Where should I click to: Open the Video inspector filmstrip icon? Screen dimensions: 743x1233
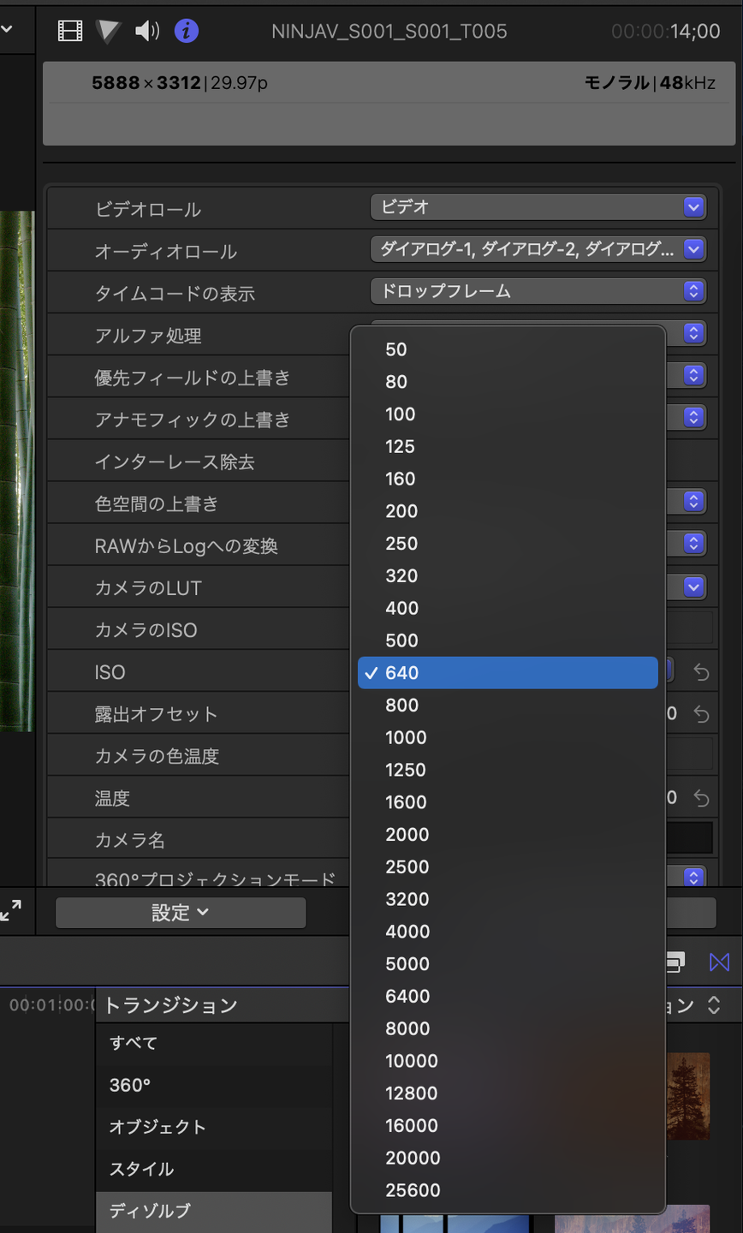tap(70, 32)
